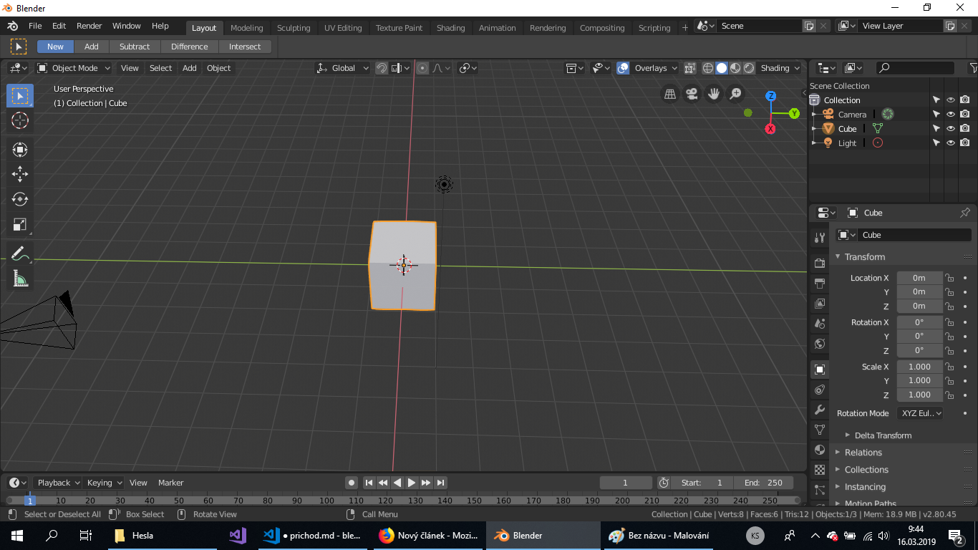Screen dimensions: 978x550
Task: Open Object properties tab in Properties editor
Action: (x=819, y=369)
